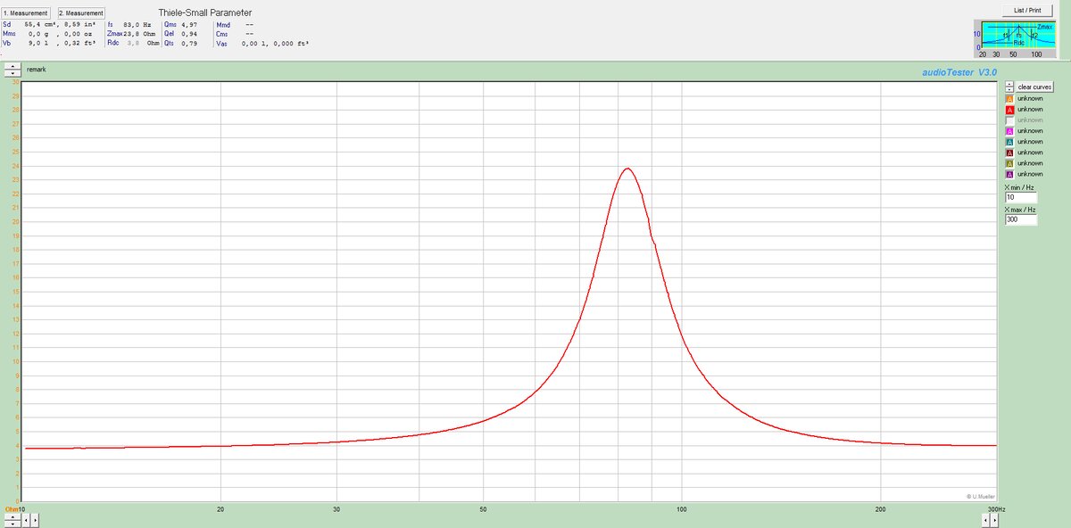
Task: Click the teal curve A icon
Action: [1010, 142]
